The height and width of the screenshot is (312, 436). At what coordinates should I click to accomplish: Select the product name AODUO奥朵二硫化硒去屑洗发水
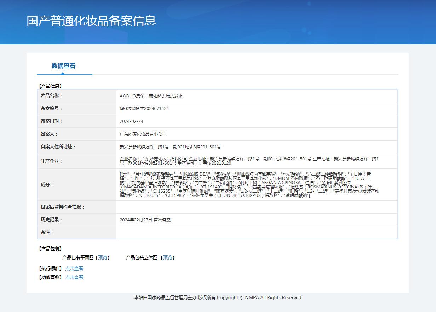pos(151,96)
